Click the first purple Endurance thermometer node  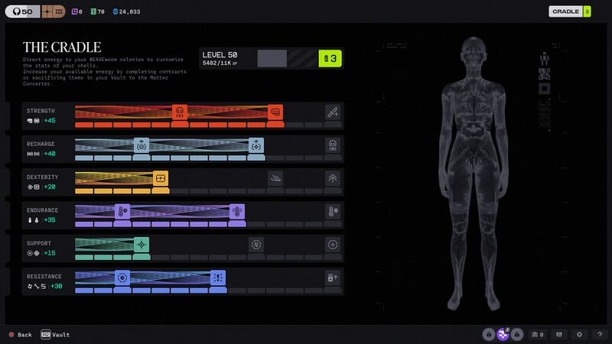[122, 212]
